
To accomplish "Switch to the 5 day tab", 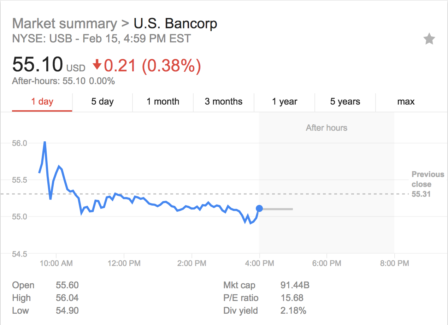I will [x=102, y=102].
